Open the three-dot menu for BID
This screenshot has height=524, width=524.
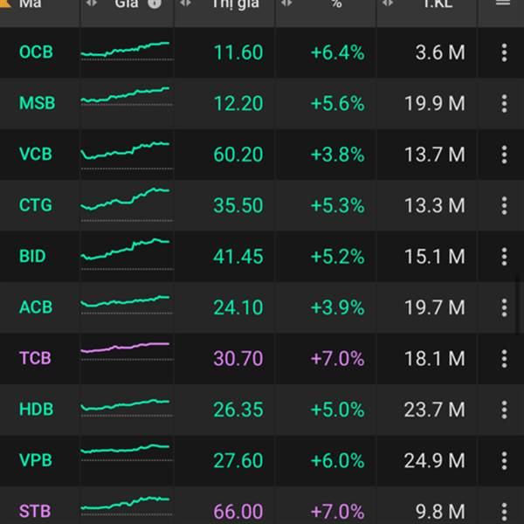pos(504,257)
